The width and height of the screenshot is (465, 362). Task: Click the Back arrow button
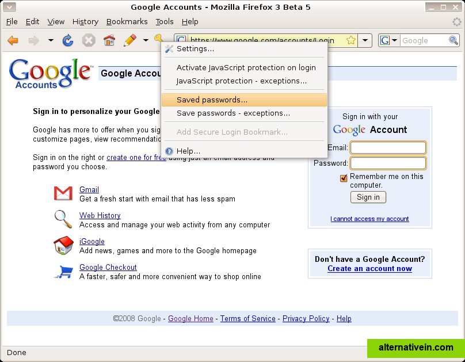click(13, 40)
